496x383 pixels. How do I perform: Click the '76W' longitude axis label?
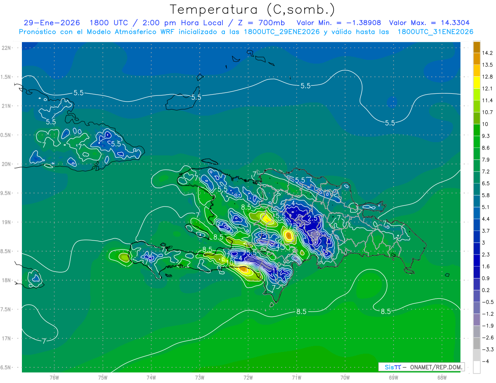(x=54, y=378)
